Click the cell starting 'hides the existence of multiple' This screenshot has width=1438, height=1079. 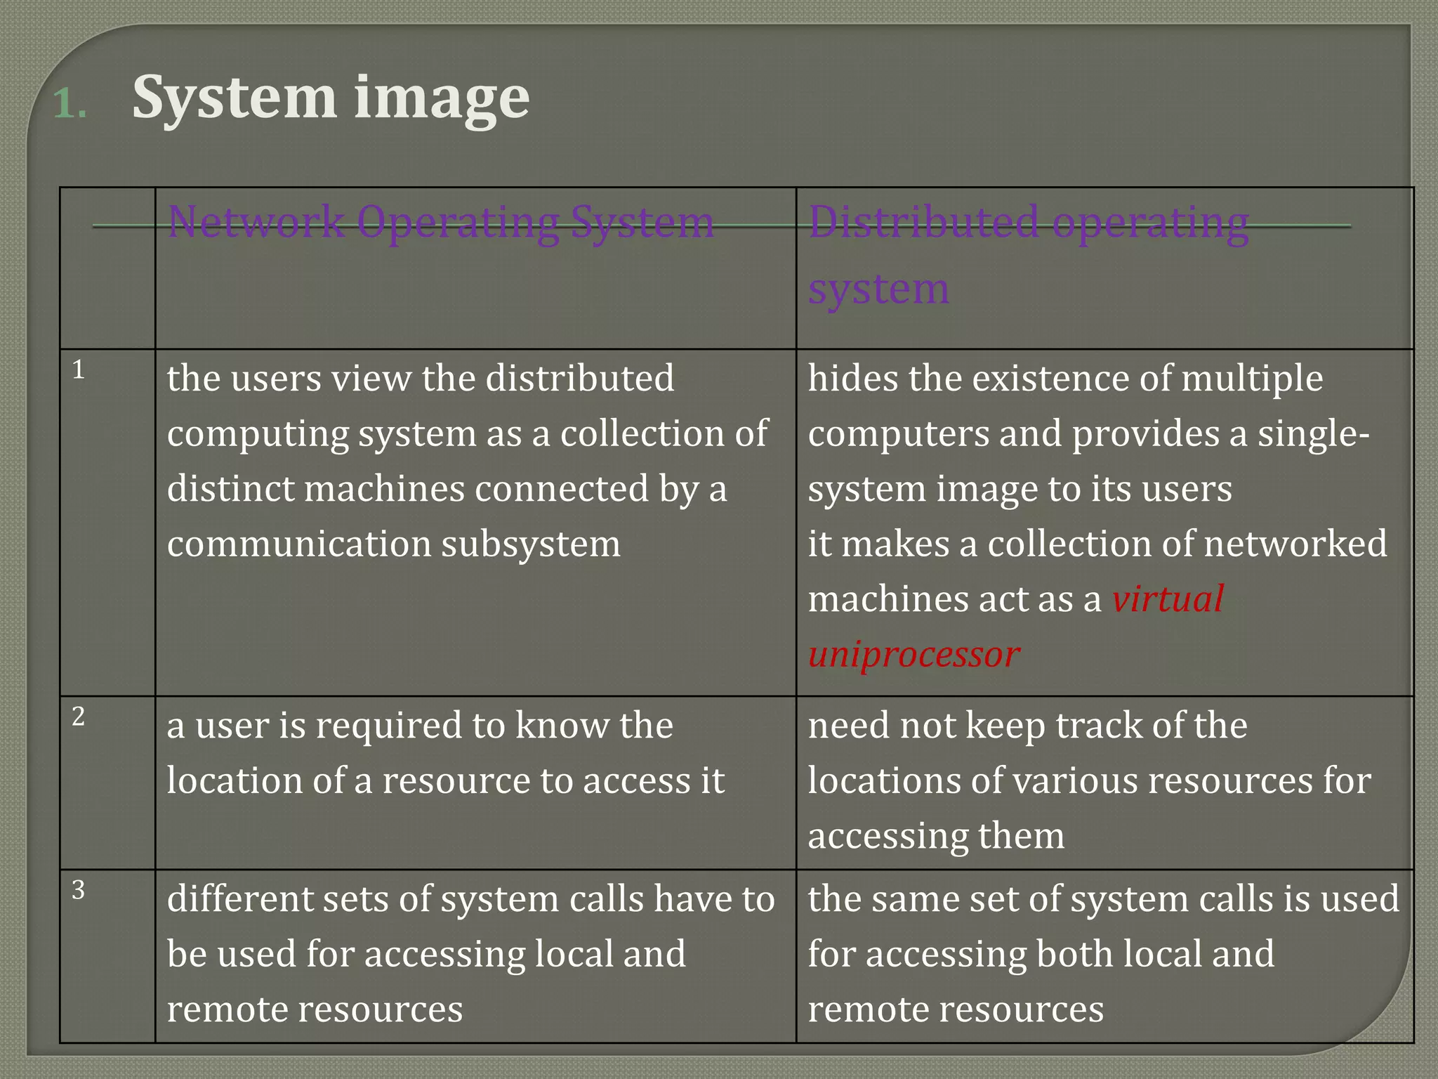click(x=1104, y=523)
